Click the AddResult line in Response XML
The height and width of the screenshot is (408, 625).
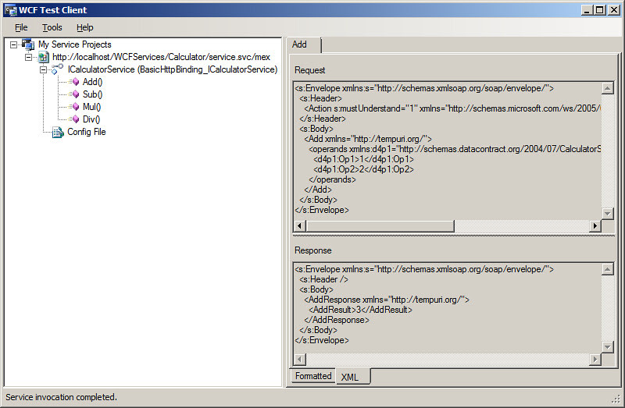click(x=360, y=310)
